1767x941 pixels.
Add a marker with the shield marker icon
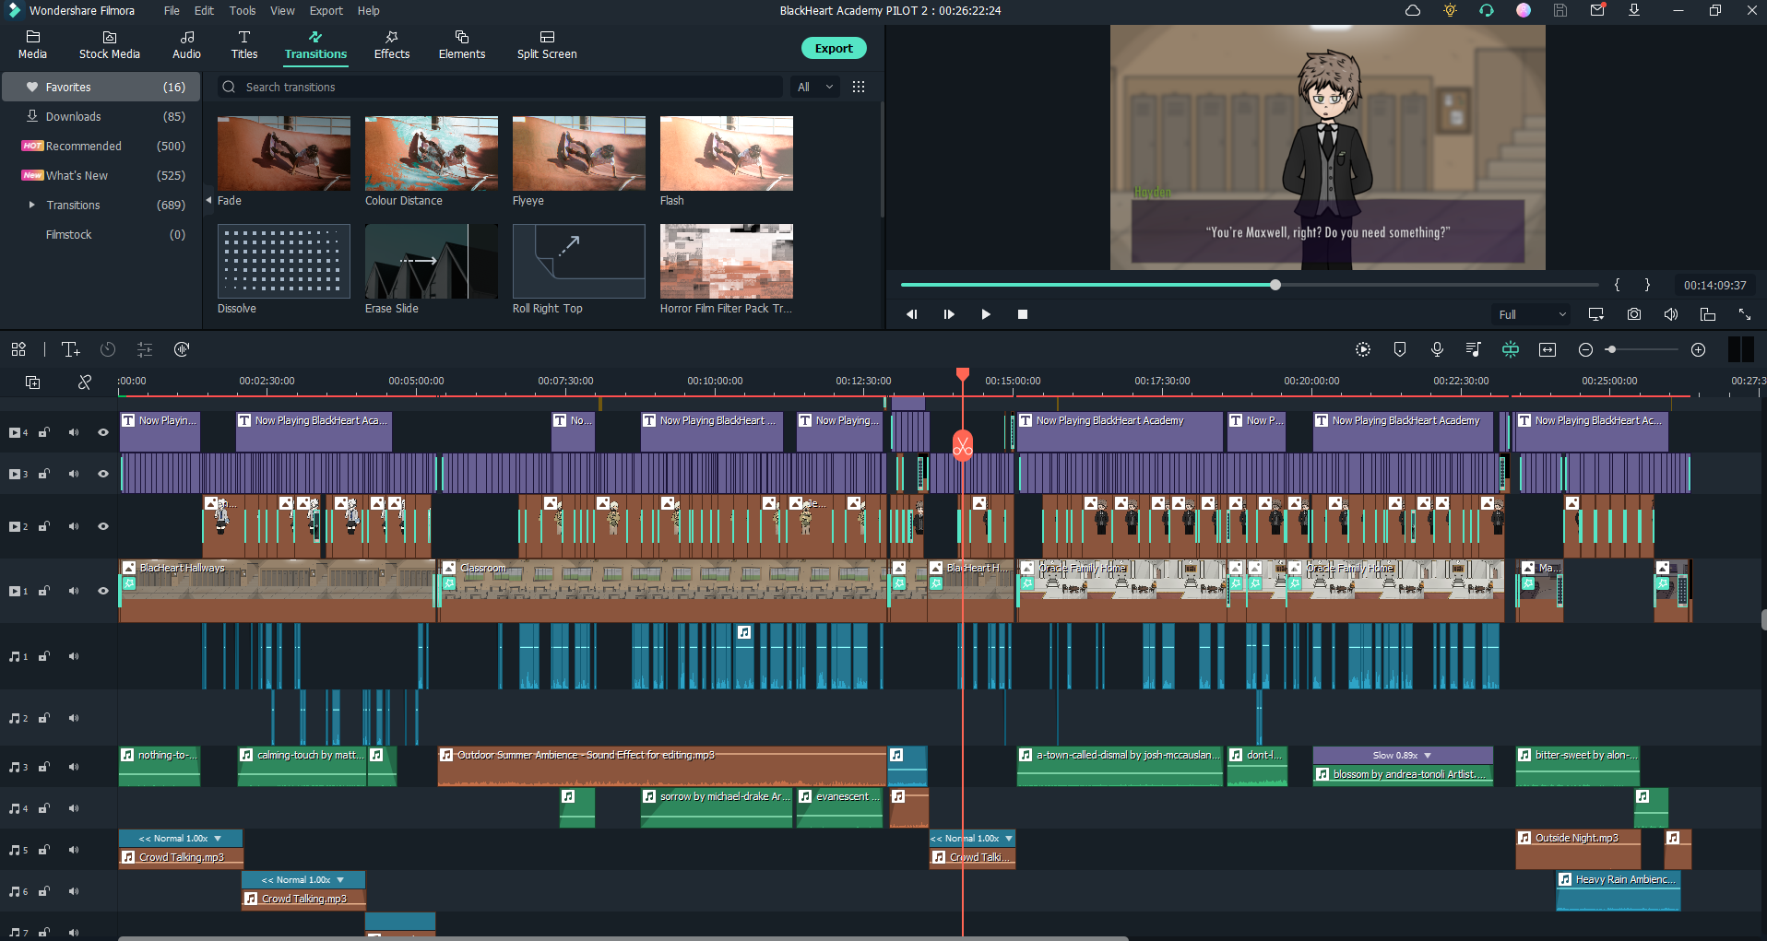pyautogui.click(x=1400, y=349)
